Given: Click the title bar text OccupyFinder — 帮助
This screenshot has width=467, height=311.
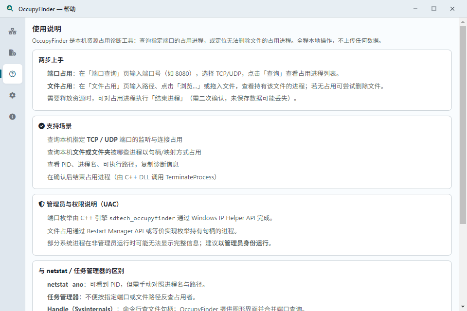Looking at the screenshot, I should coord(47,9).
